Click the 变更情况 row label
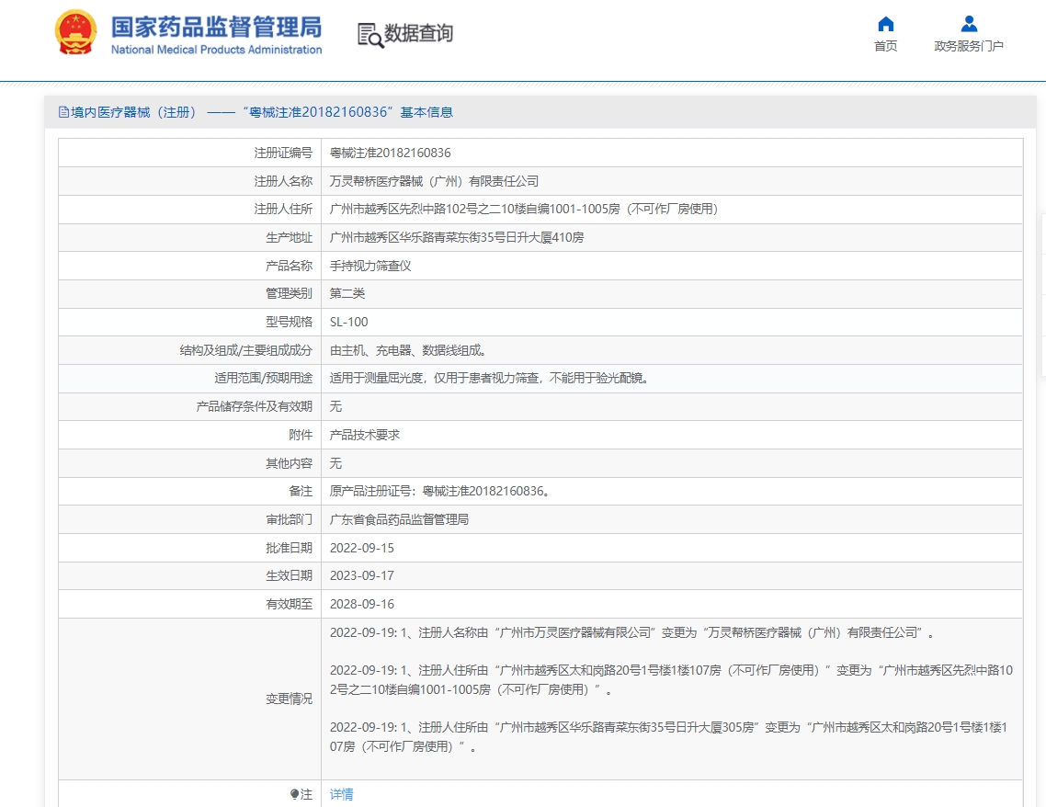Screen dimensions: 1046x807 coord(289,699)
